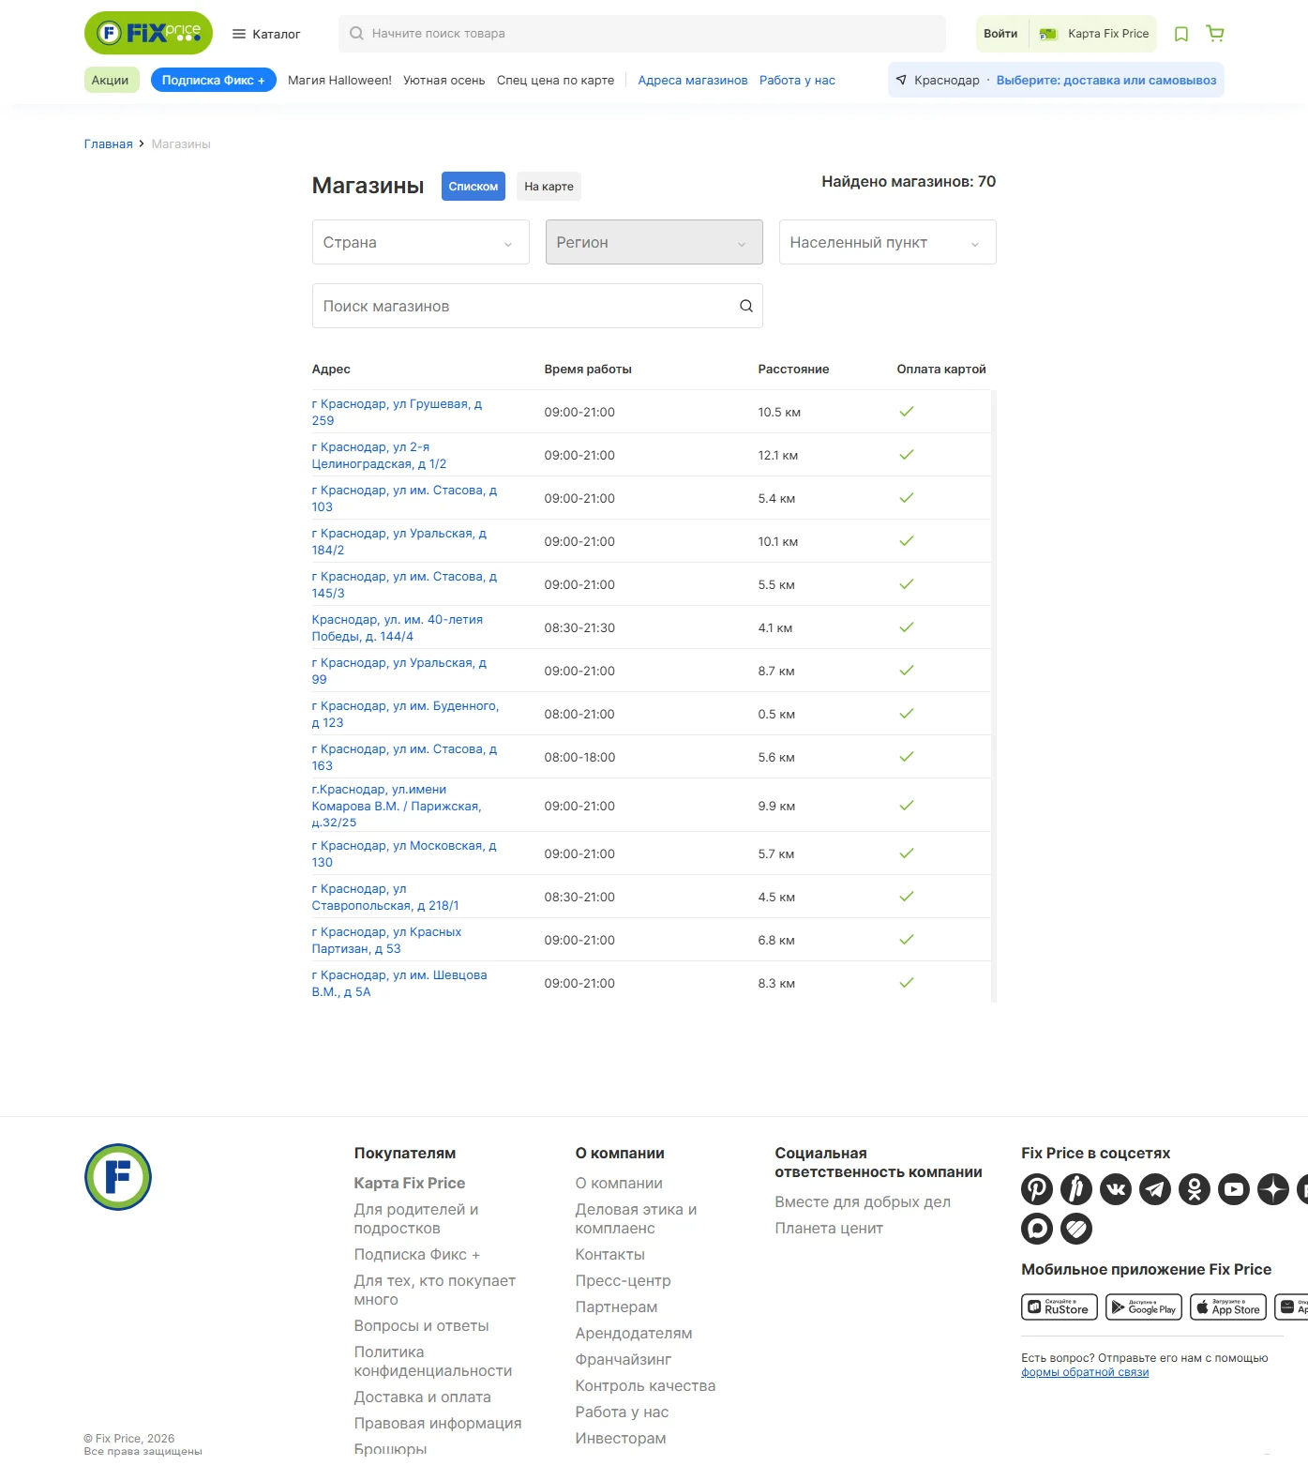
Task: Open the Адреса магазинов link
Action: [693, 81]
